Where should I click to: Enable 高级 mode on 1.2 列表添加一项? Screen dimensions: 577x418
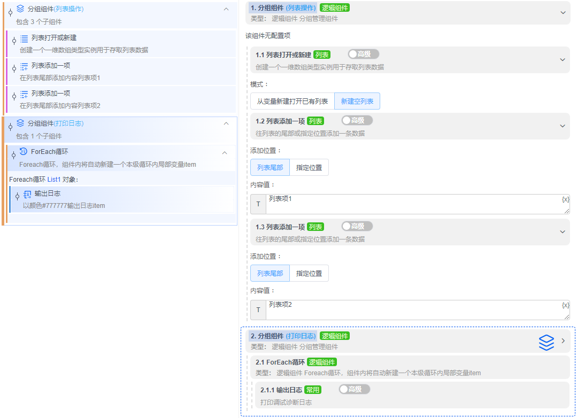357,120
